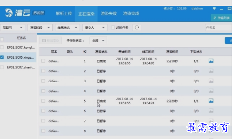Viewport: 232px width, 139px height.
Task: Click the disabled 取消渲染 button
Action: (50, 41)
